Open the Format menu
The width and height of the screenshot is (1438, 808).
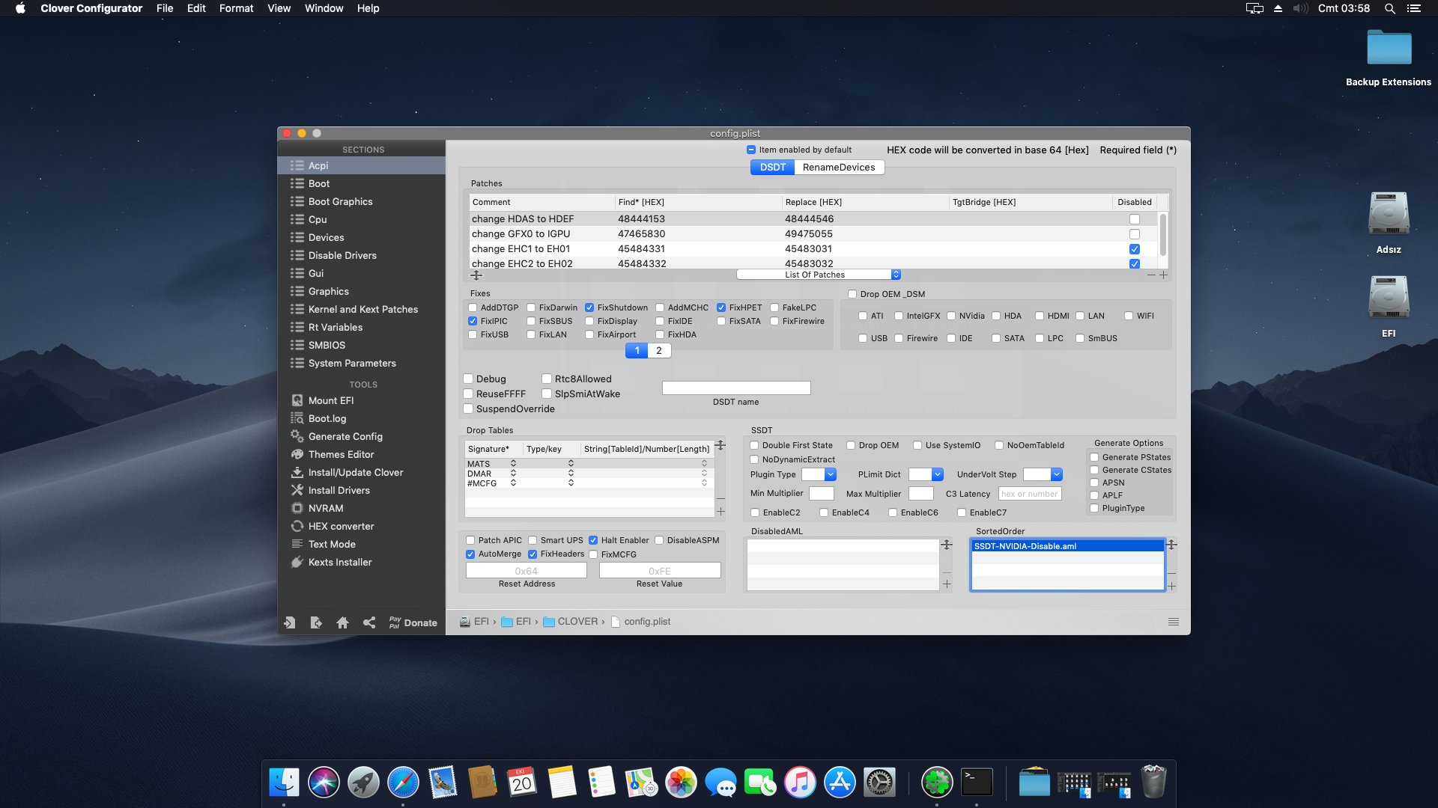pyautogui.click(x=236, y=8)
